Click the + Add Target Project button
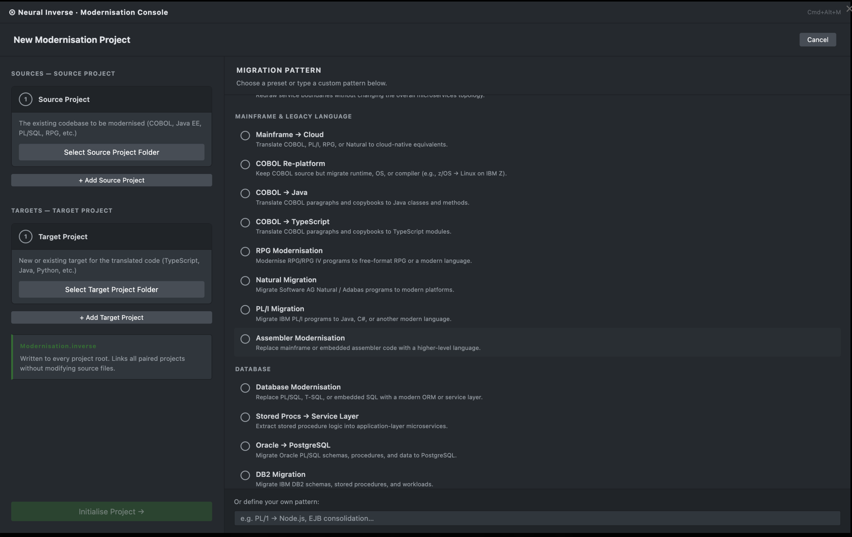Viewport: 852px width, 537px height. pos(111,317)
